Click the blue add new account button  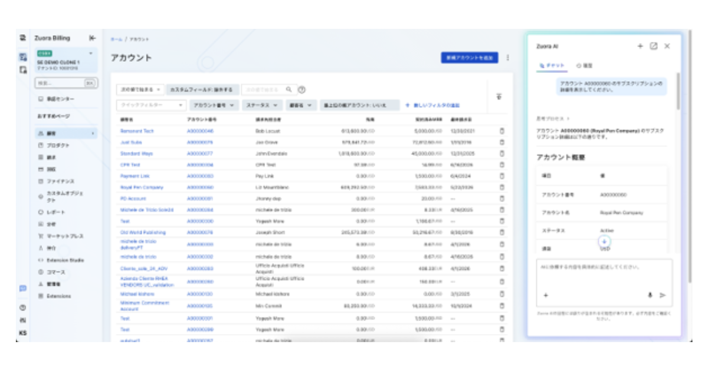(469, 58)
